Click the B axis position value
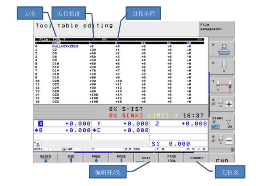256x186 pixels. [78, 130]
